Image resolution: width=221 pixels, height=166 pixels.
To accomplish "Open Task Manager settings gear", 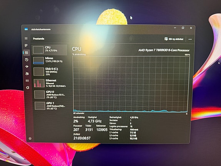I will coord(30,138).
